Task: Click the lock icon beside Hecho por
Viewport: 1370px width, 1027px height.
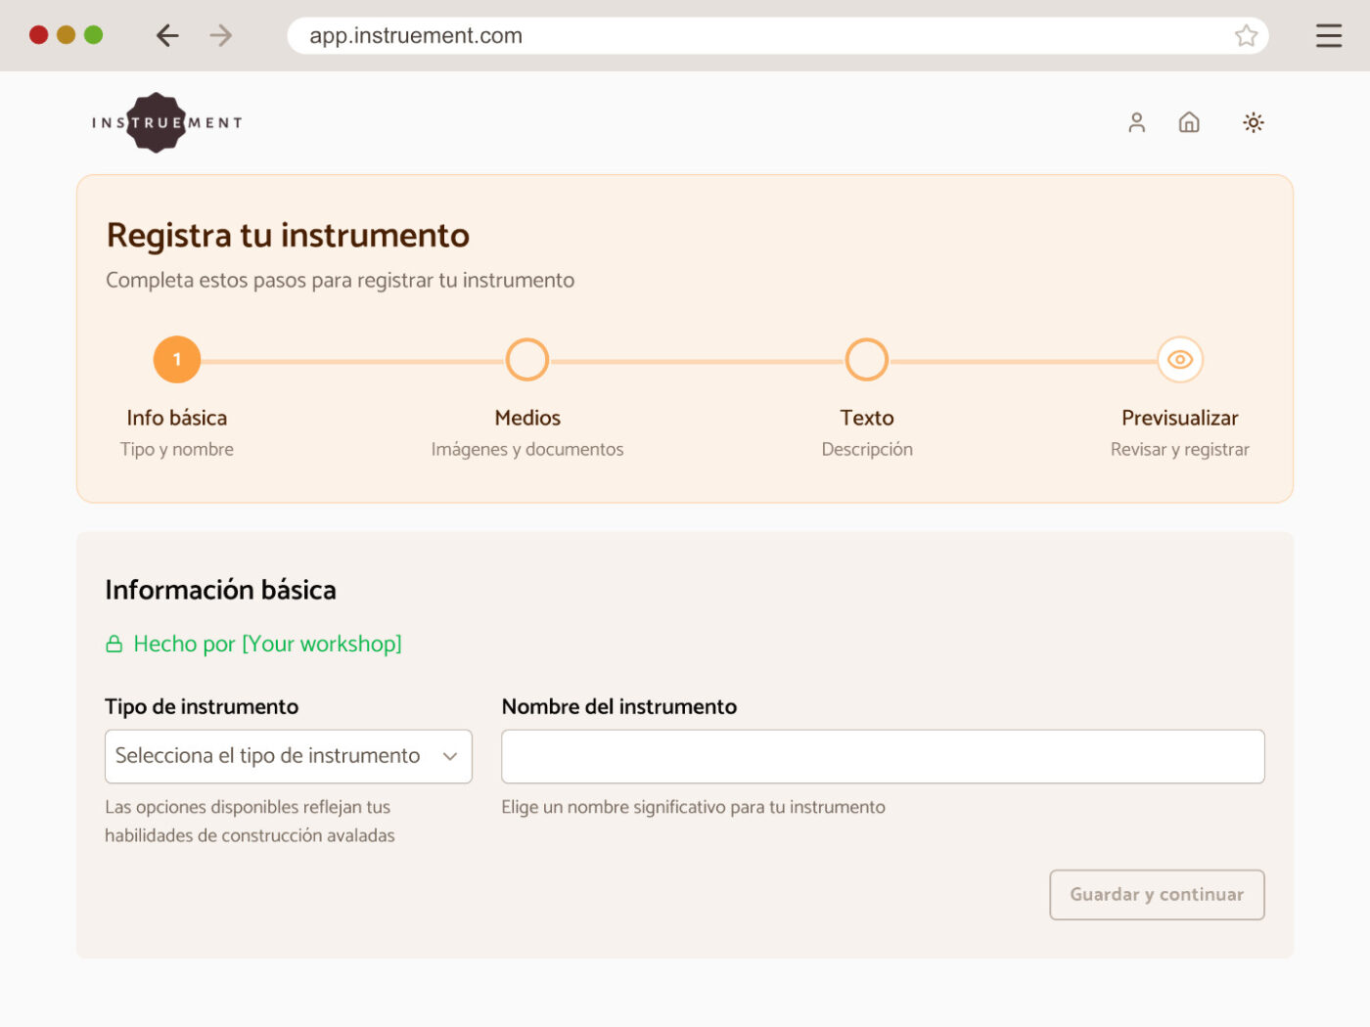Action: point(114,644)
